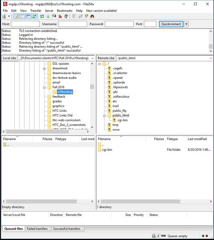This screenshot has width=214, height=240.
Task: Open the View menu
Action: pos(23,11)
